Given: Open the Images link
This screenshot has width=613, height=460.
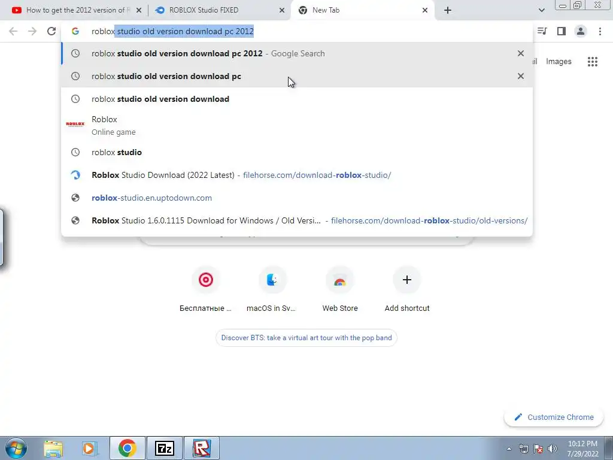Looking at the screenshot, I should point(559,62).
